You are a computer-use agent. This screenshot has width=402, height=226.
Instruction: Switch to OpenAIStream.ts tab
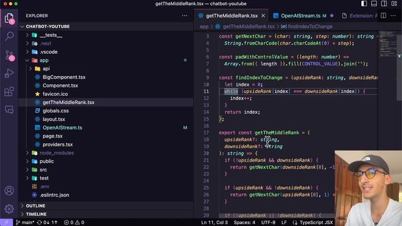click(303, 16)
